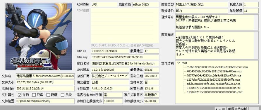The width and height of the screenshot is (261, 110).
Task: Click the 游戏类型 genre field
Action: click(201, 5)
